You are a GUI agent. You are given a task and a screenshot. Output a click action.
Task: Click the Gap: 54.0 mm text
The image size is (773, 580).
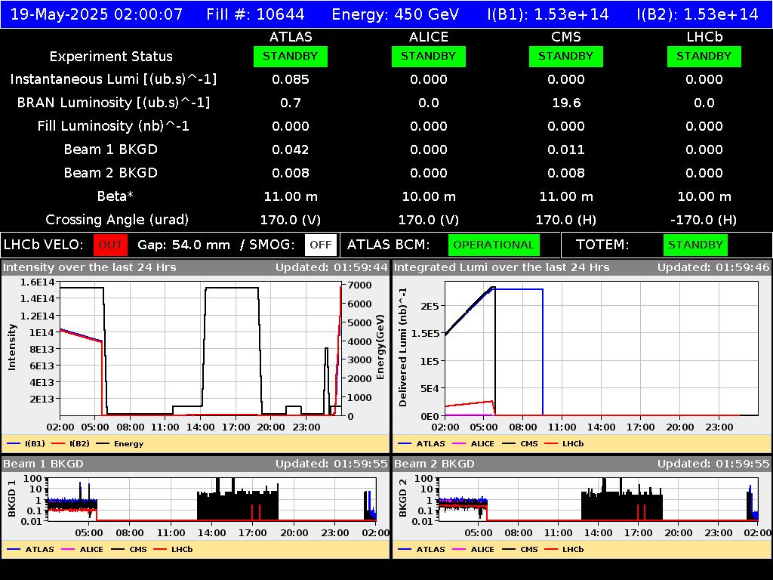[184, 245]
